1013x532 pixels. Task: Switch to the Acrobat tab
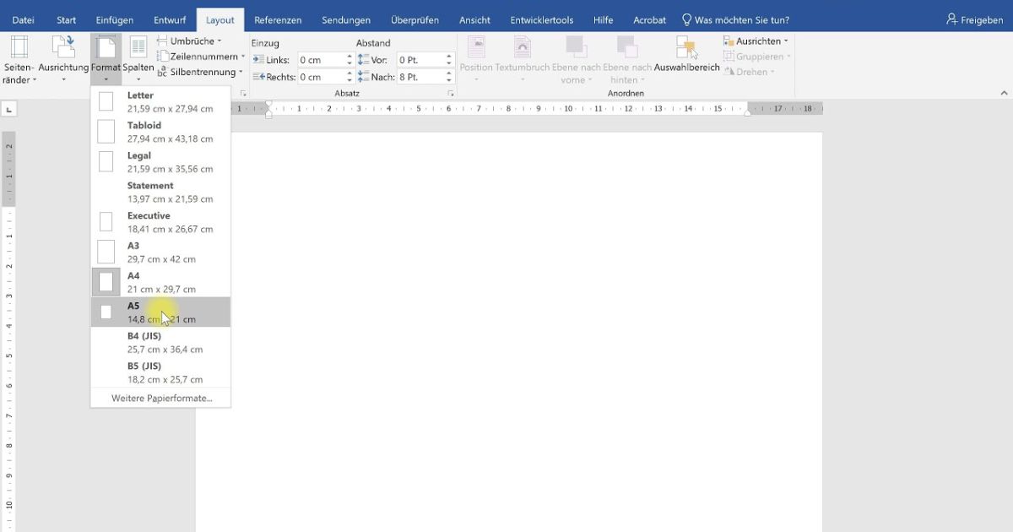[x=650, y=19]
